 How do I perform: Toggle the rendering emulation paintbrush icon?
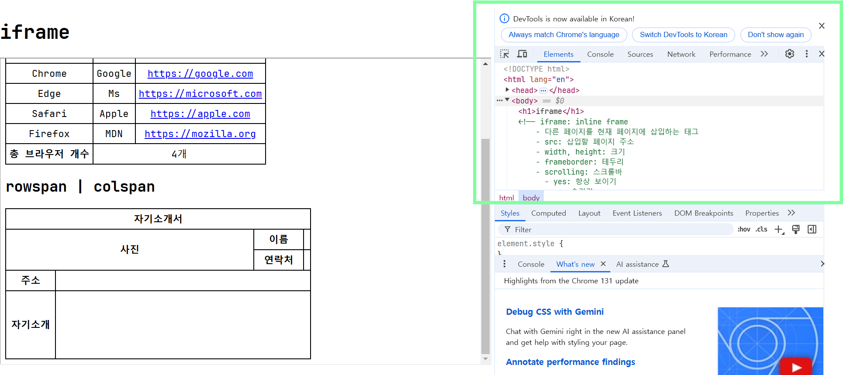796,230
